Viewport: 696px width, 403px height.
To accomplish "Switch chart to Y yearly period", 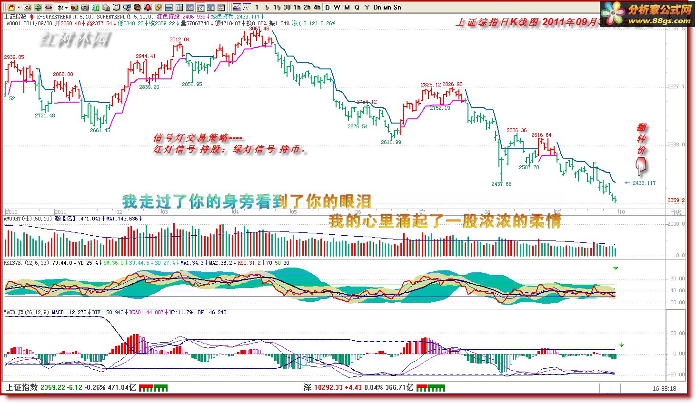I will [367, 7].
